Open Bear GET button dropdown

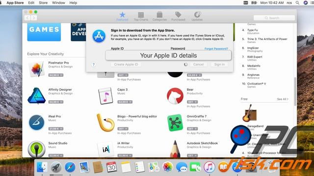pos(192,102)
